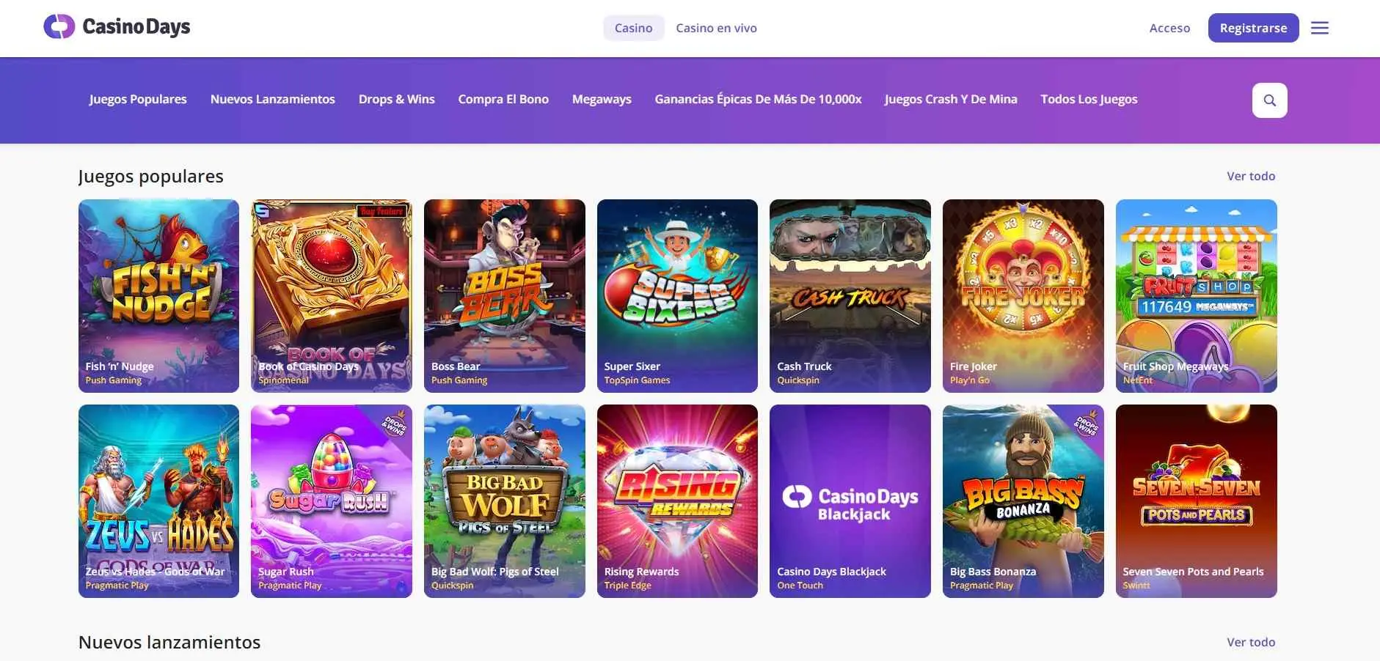
Task: Click the Acceso link
Action: point(1169,28)
